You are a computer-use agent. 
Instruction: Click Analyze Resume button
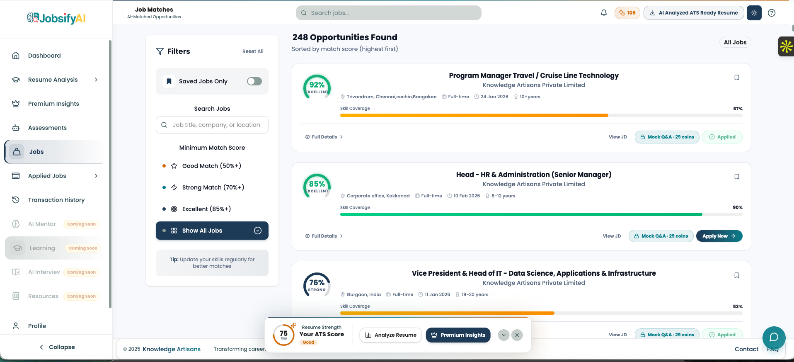click(x=390, y=335)
